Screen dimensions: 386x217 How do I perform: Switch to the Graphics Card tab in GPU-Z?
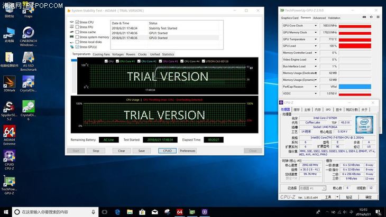pyautogui.click(x=289, y=17)
